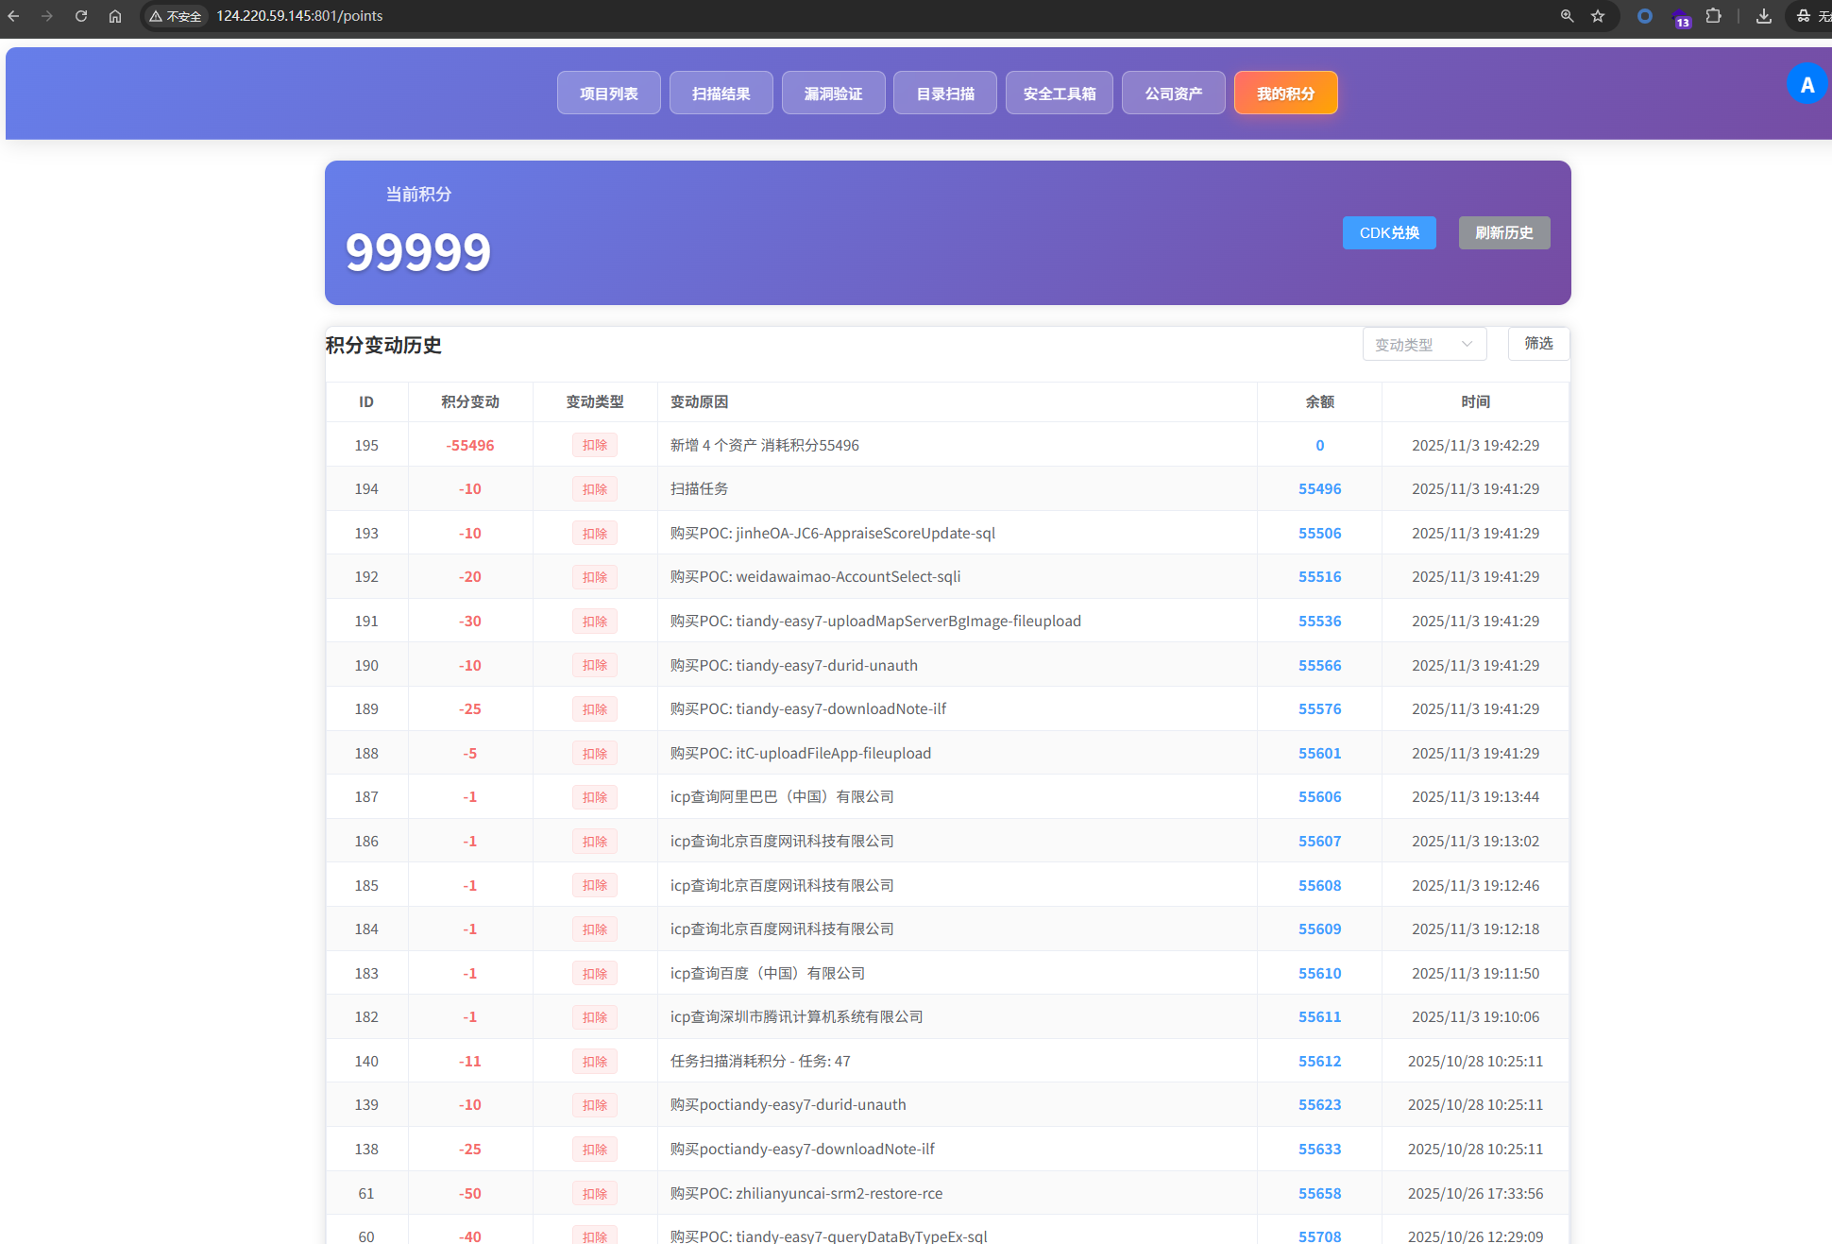Switch to the 项目列表 tab
The height and width of the screenshot is (1244, 1832).
[x=609, y=94]
